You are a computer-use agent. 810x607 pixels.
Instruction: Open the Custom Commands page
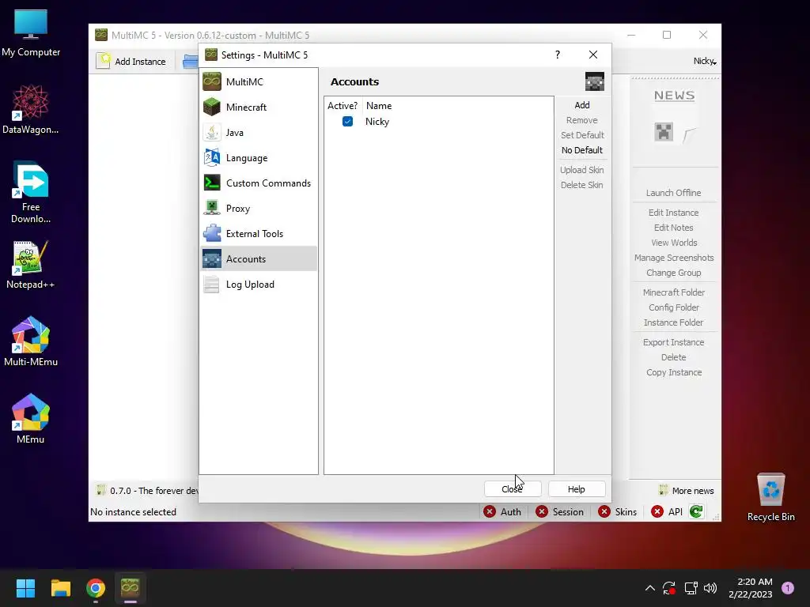point(259,183)
